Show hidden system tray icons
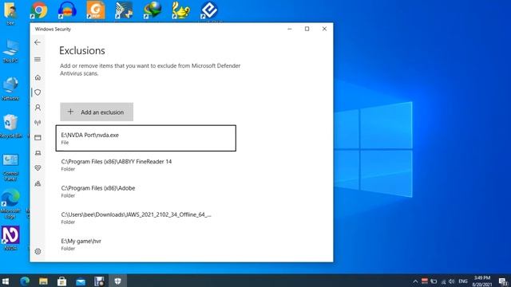This screenshot has width=511, height=287. (415, 281)
